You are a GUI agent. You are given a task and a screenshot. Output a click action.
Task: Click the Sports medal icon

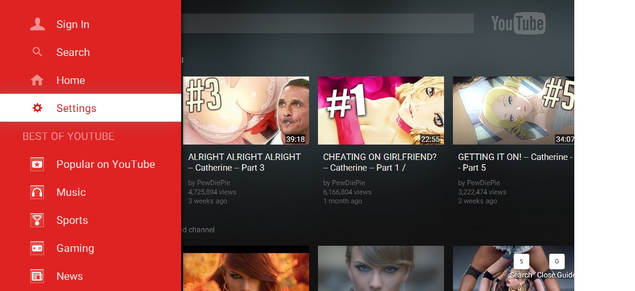tap(37, 220)
